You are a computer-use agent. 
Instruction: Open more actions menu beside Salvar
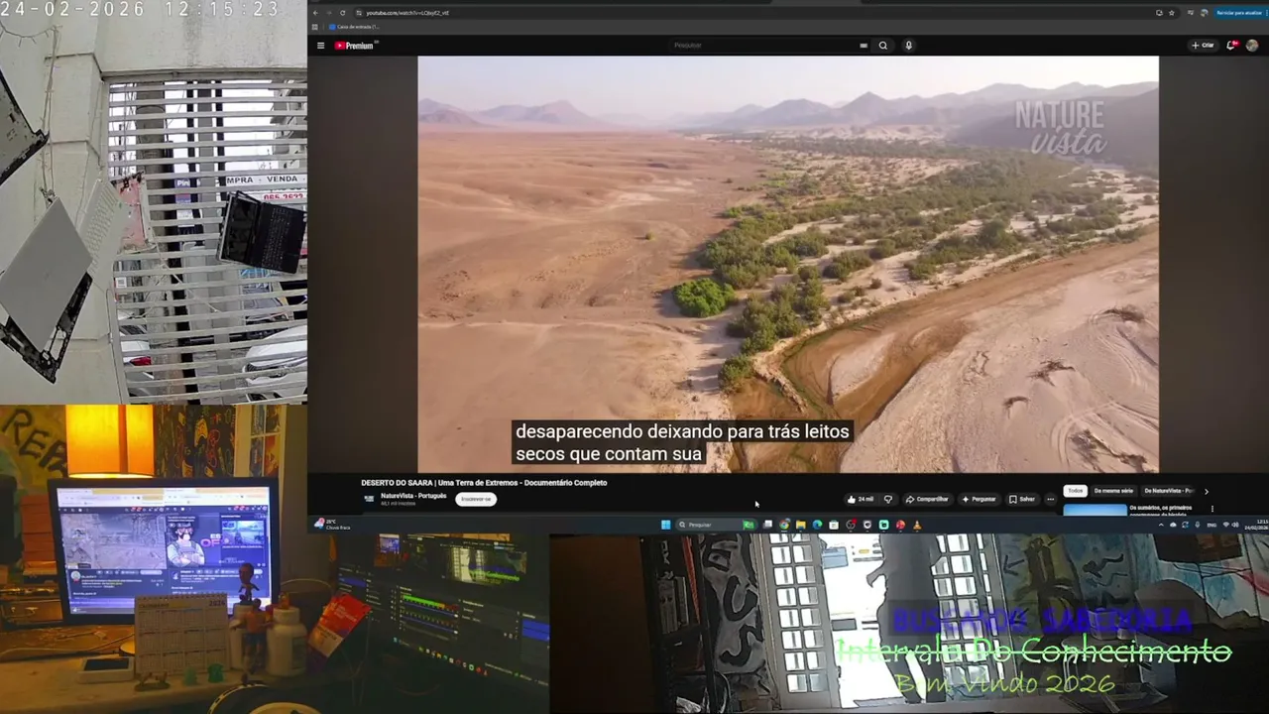click(1051, 499)
